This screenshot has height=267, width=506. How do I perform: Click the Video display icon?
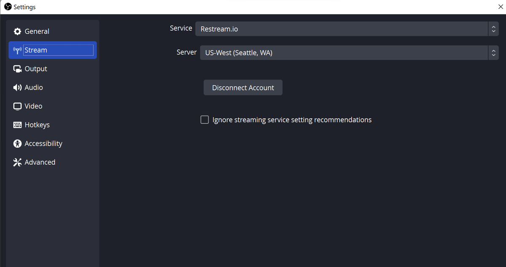17,106
